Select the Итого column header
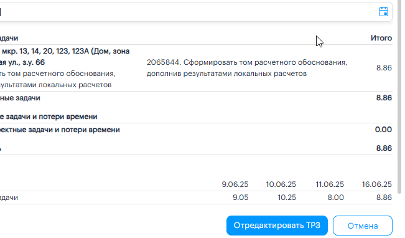 pyautogui.click(x=381, y=38)
